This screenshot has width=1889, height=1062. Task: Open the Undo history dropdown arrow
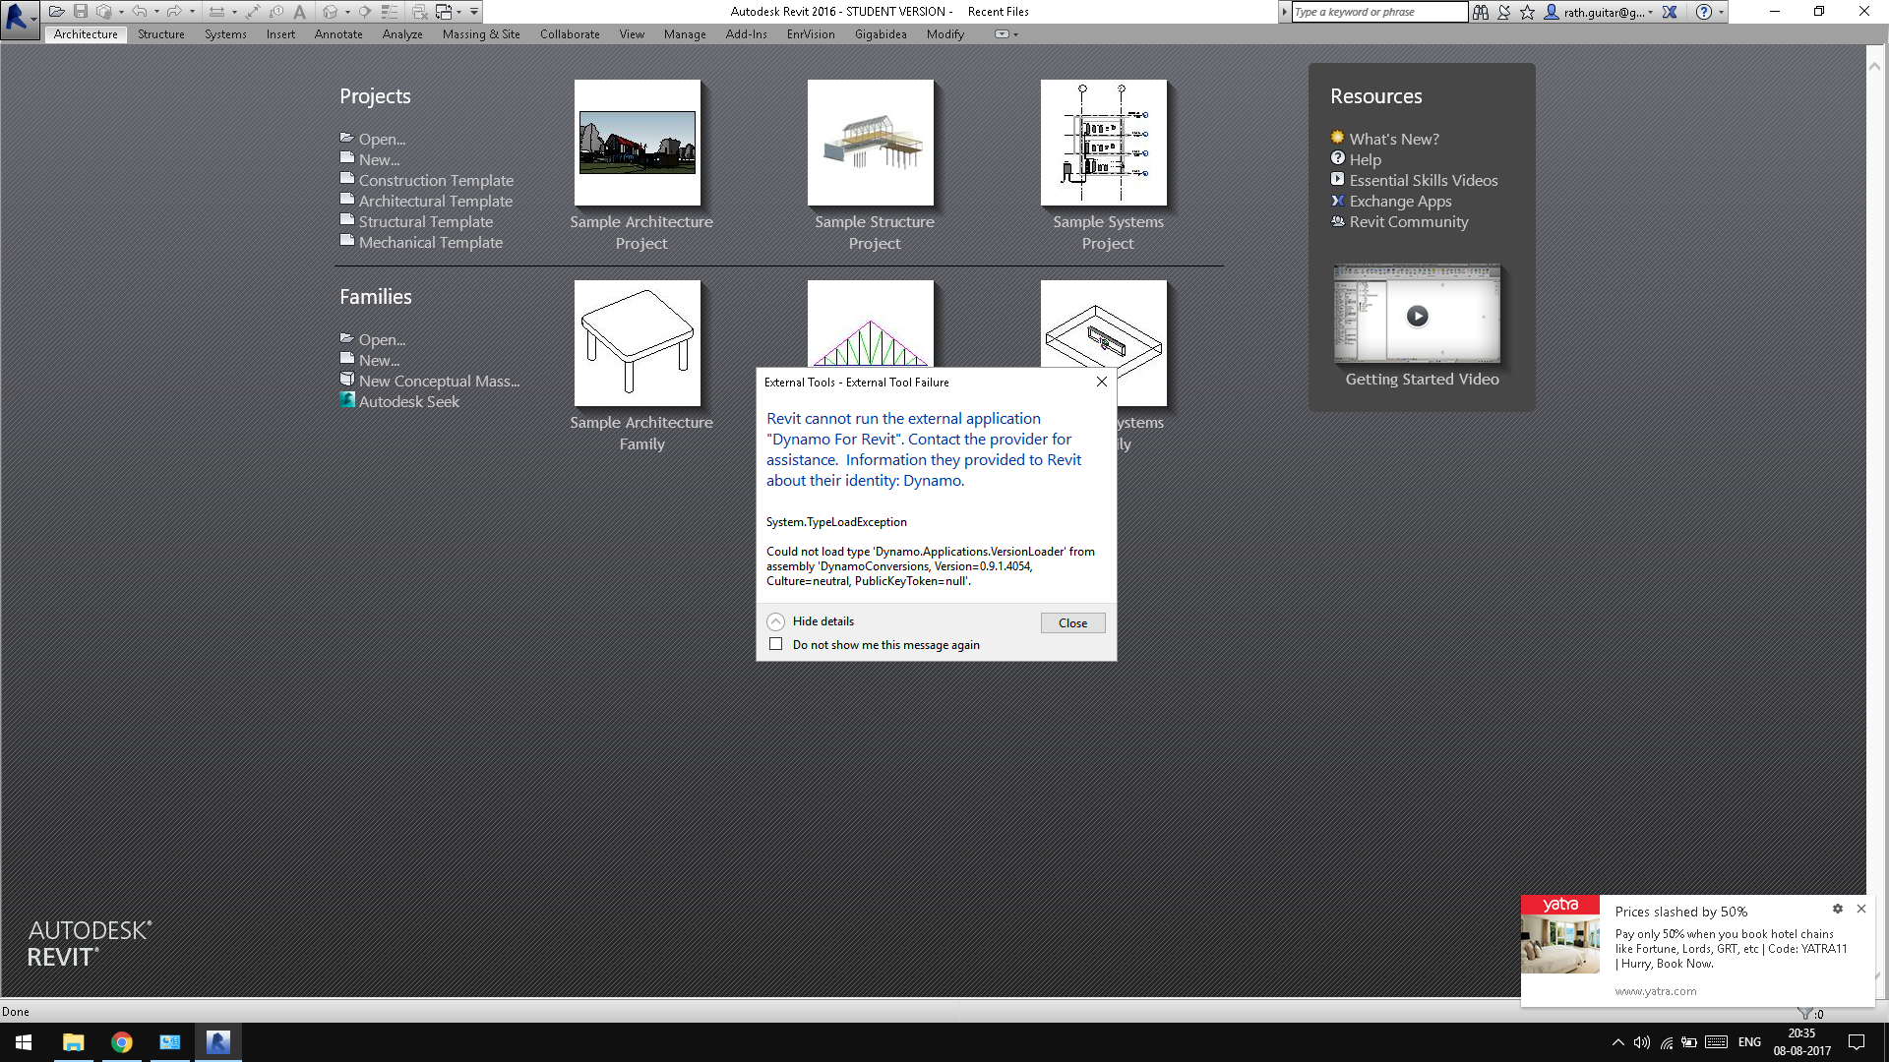pos(156,12)
